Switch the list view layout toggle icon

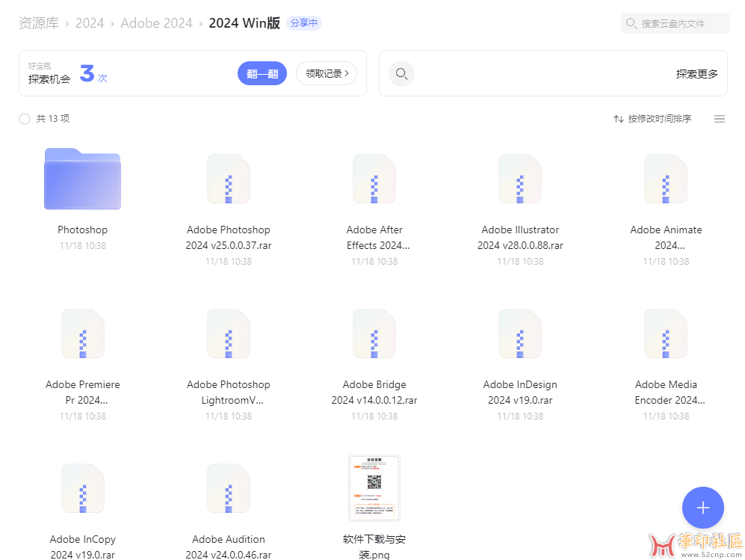tap(719, 119)
